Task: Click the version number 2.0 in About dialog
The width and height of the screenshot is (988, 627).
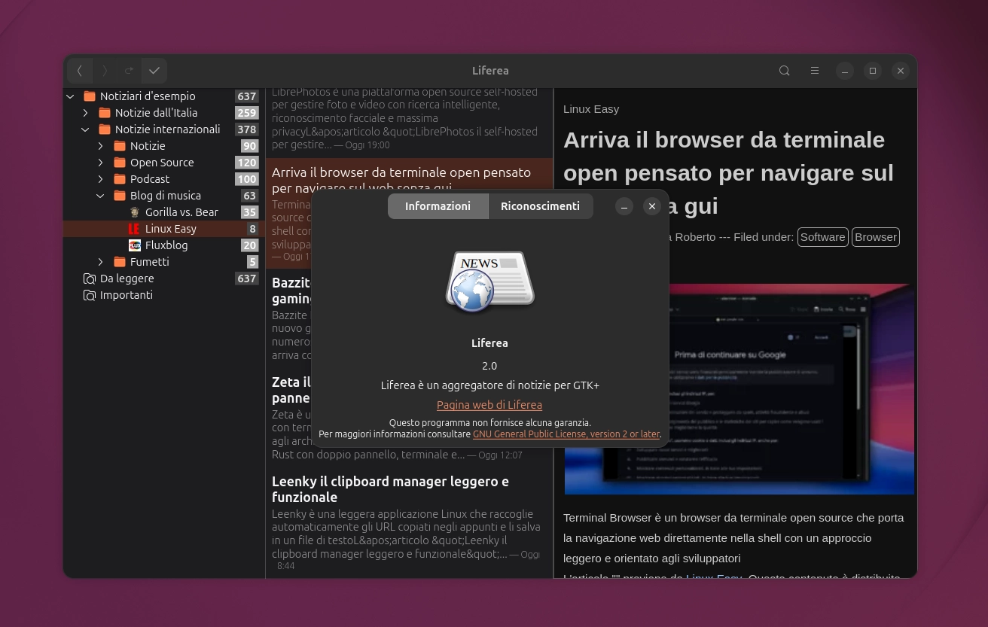Action: coord(489,366)
